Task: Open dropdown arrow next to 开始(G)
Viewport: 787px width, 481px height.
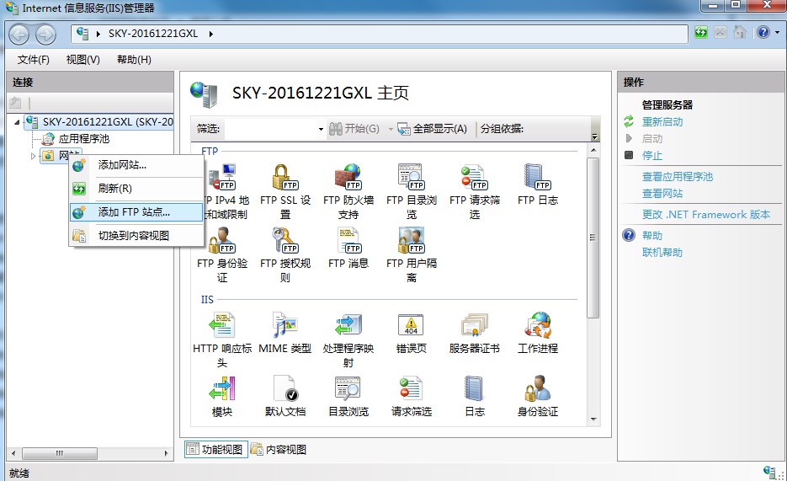Action: coord(391,129)
